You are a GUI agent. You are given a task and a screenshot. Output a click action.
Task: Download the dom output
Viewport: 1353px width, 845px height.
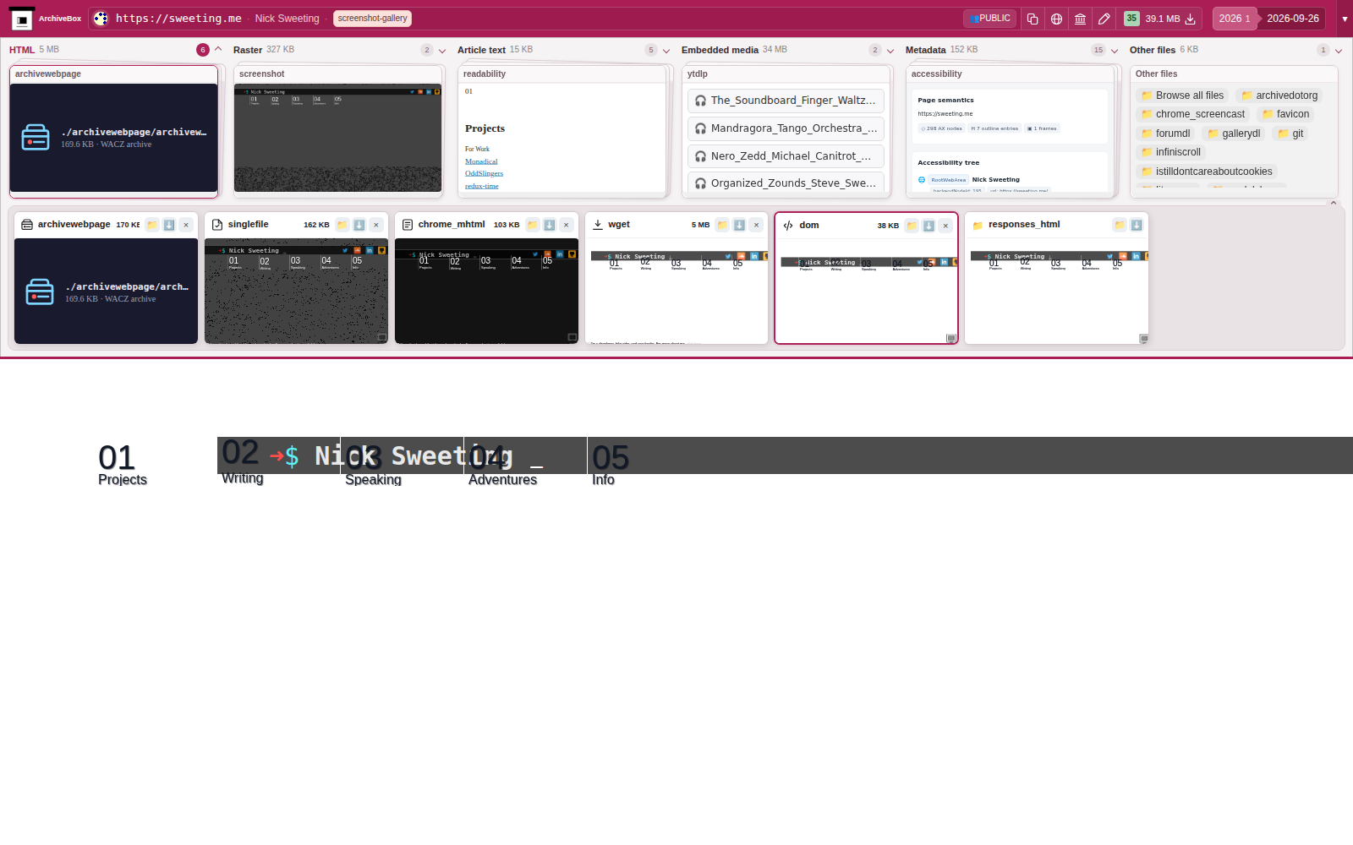click(928, 226)
